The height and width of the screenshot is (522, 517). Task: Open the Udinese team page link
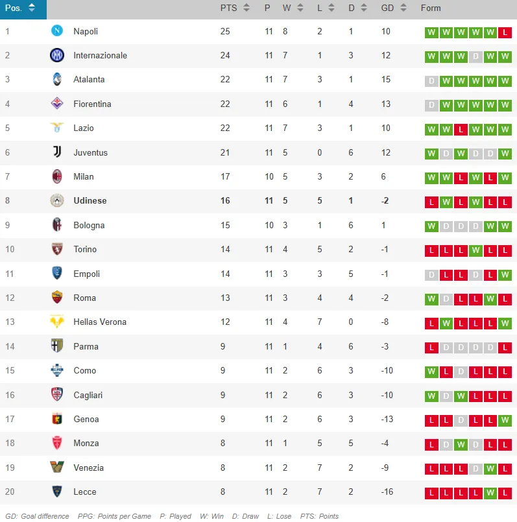point(90,201)
